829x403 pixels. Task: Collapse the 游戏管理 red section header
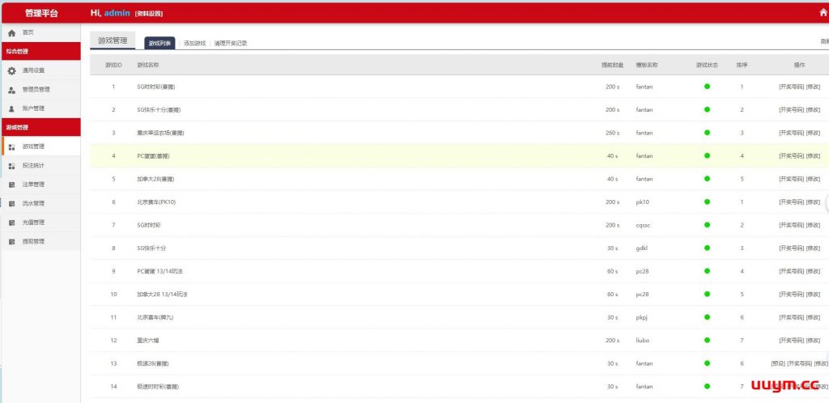[40, 127]
